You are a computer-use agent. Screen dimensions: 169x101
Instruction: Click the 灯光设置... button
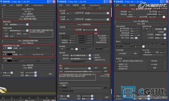coord(155,65)
